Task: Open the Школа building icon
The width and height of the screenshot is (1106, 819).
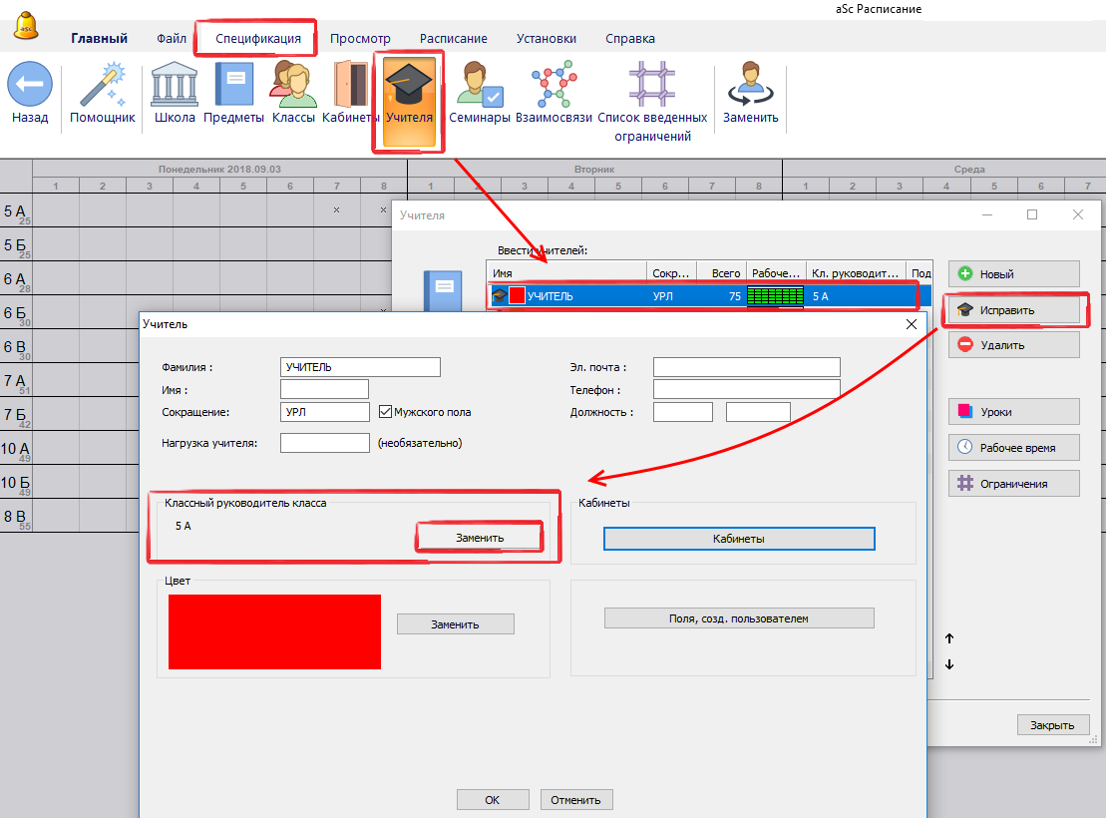Action: click(174, 86)
